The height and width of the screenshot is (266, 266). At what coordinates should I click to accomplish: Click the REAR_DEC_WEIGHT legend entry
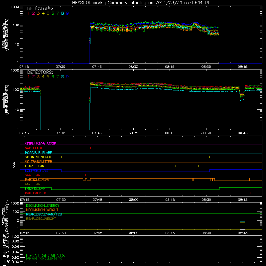click(41, 219)
